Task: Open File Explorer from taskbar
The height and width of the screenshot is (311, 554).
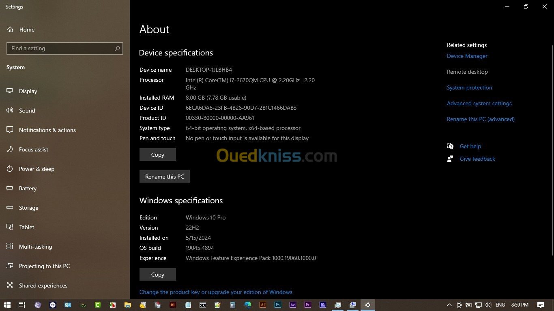Action: coord(128,305)
